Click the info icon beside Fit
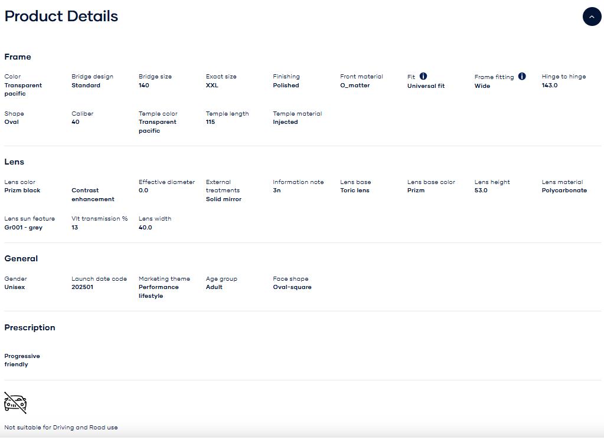604x440 pixels. [x=423, y=76]
